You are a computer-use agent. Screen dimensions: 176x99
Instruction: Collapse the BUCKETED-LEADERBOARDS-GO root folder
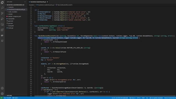coord(15,5)
